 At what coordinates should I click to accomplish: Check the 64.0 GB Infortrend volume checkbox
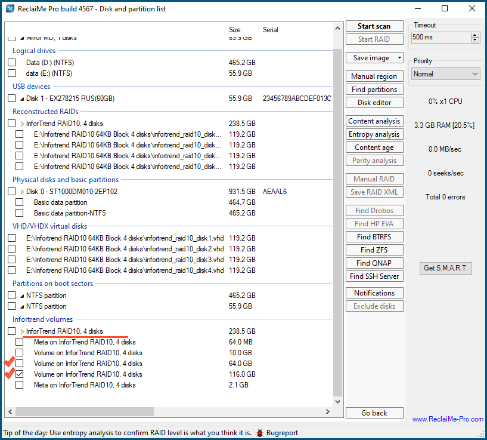point(19,363)
